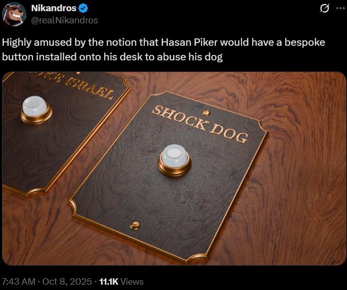Open the Grok explain-post icon

325,8
